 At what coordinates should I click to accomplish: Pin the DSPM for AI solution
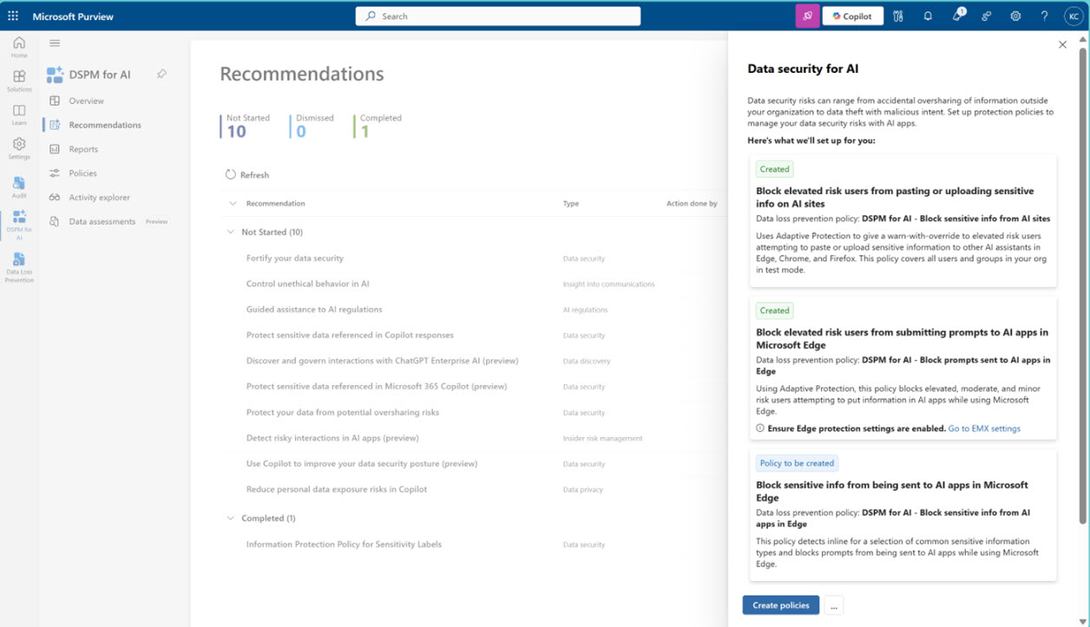(161, 75)
